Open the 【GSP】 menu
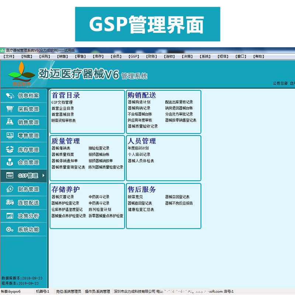Viewport: 295px width, 295px height. click(x=134, y=56)
